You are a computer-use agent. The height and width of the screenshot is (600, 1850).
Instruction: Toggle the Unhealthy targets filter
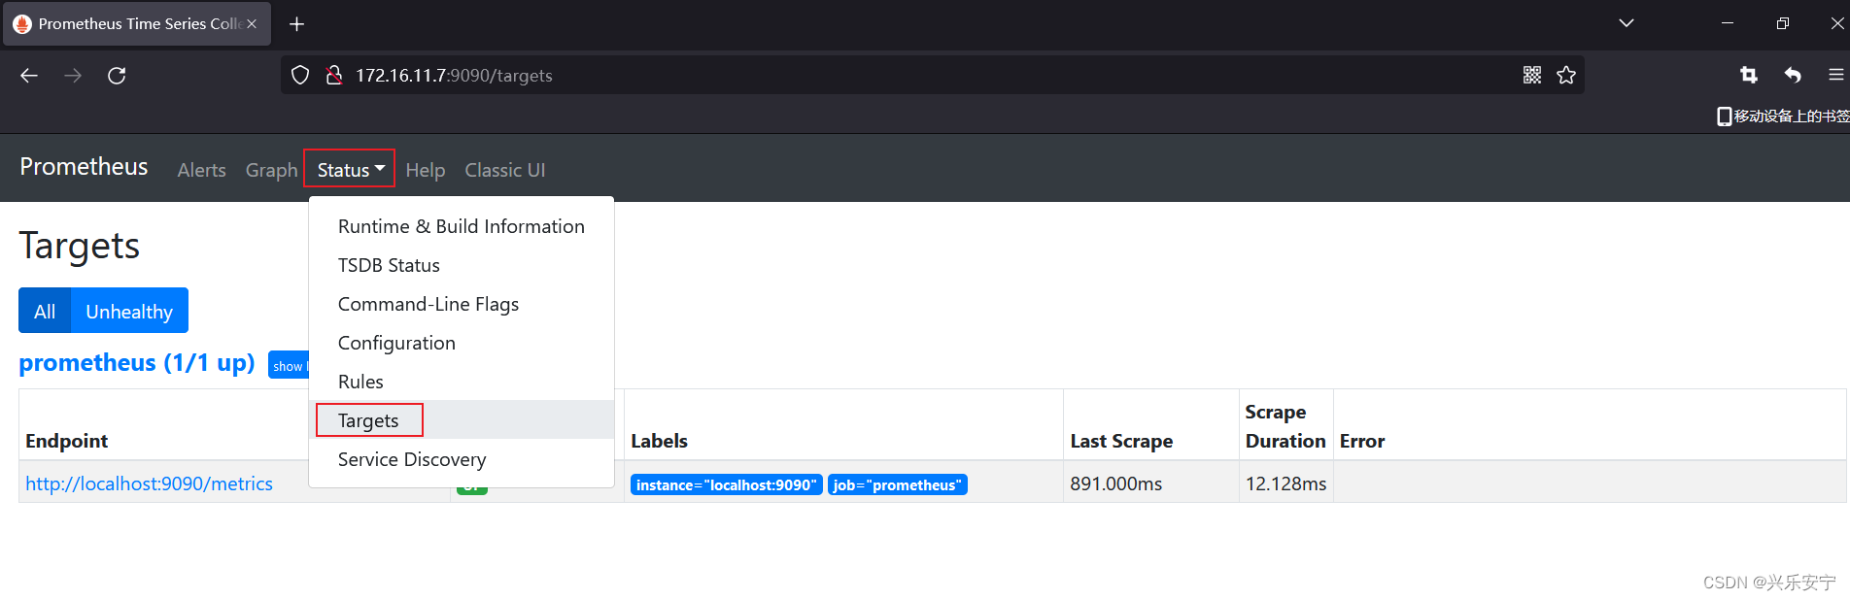[x=129, y=312]
